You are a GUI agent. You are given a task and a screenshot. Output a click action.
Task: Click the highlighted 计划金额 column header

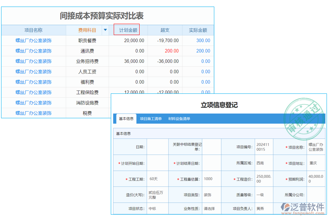(x=127, y=30)
